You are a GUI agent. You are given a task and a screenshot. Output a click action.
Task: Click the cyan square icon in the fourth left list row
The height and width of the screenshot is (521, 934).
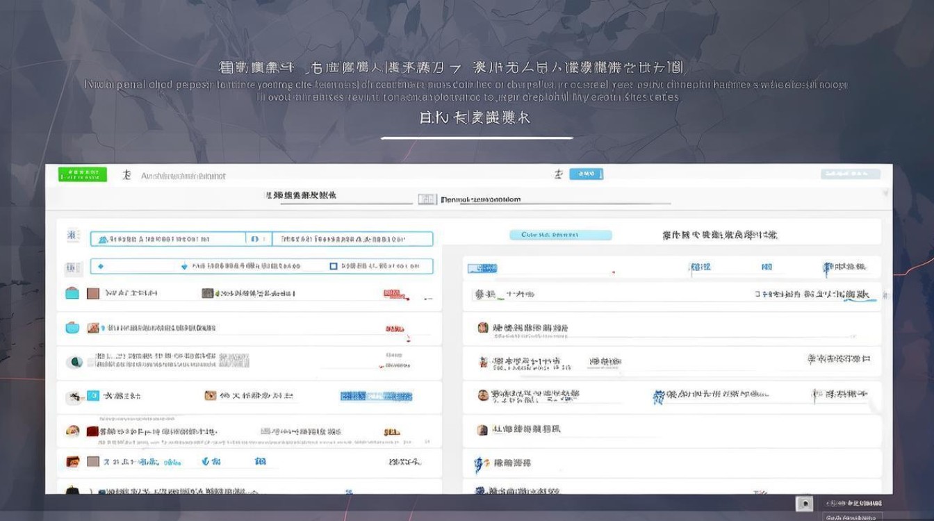pyautogui.click(x=92, y=396)
